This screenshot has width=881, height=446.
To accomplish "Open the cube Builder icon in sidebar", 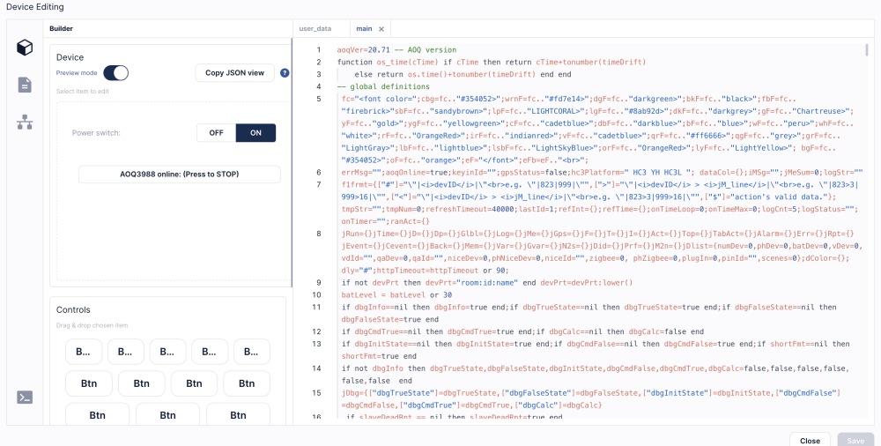I will (25, 48).
